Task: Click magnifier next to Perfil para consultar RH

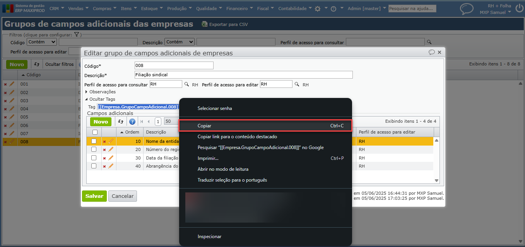Action: click(x=186, y=84)
